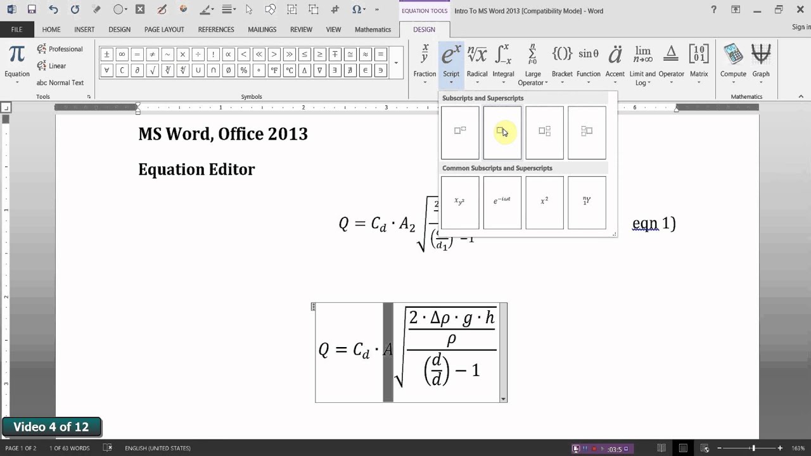811x456 pixels.
Task: Select the subscript template box
Action: click(x=502, y=132)
